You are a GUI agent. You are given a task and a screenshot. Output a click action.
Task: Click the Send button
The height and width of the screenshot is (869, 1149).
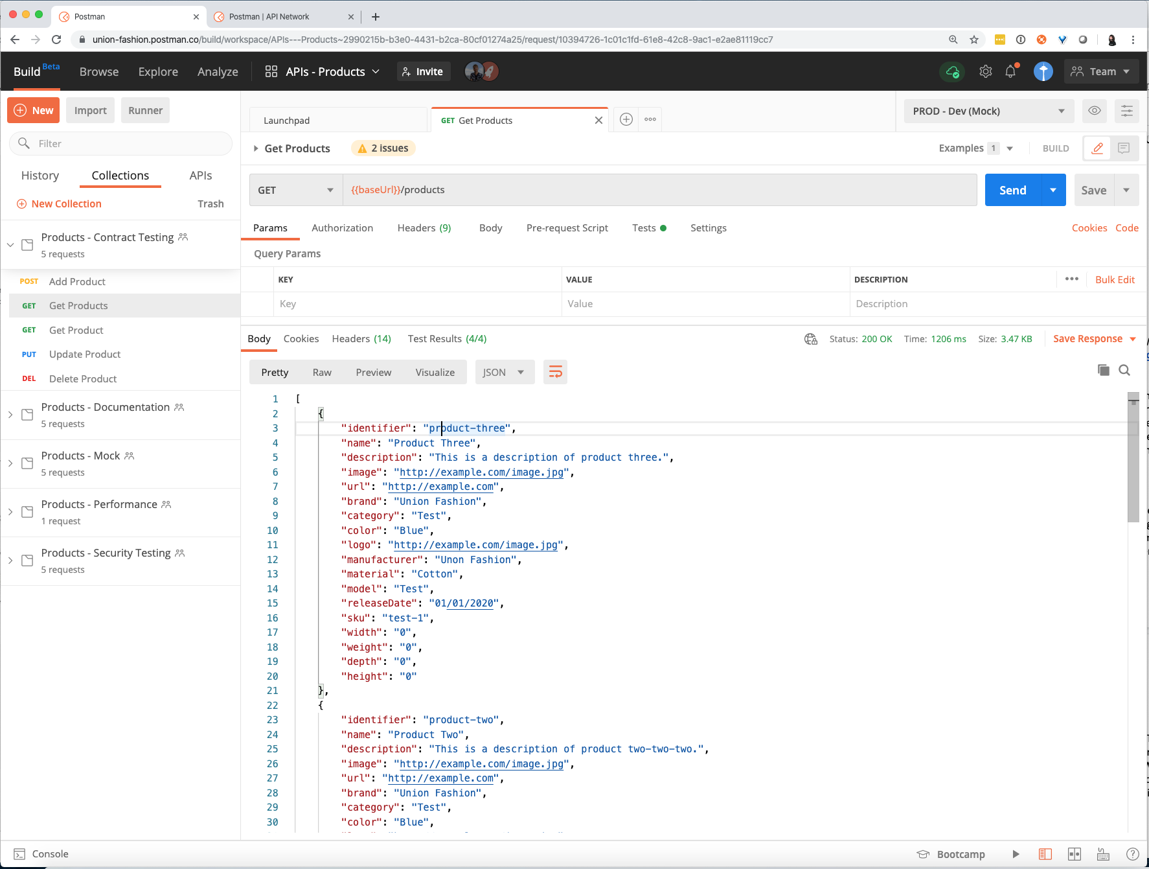[x=1013, y=190]
